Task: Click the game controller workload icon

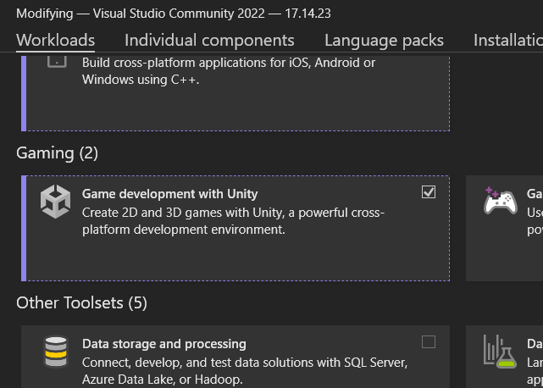Action: 501,201
